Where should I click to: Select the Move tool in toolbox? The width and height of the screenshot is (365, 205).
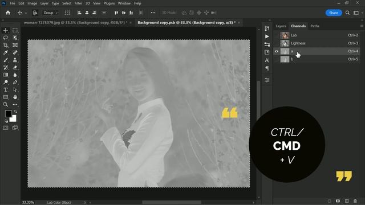(6, 30)
